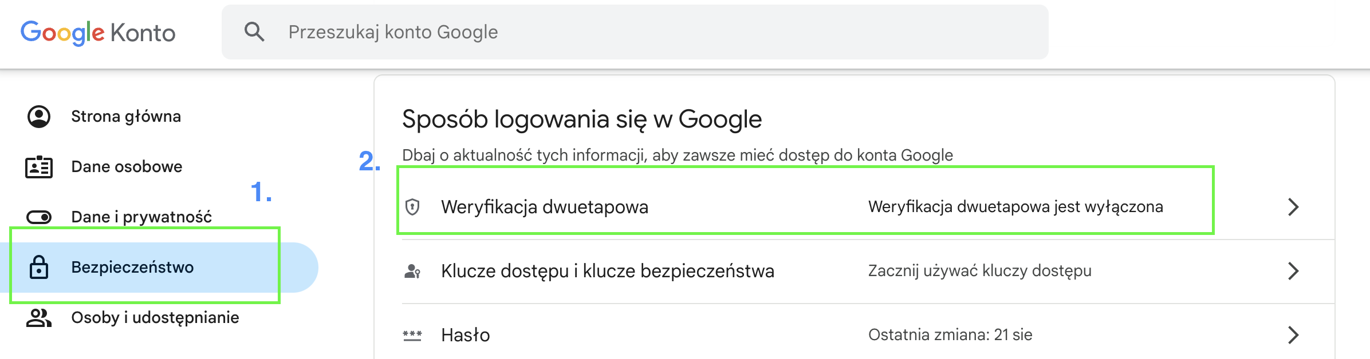
Task: Click the Google Konto logo
Action: [97, 33]
